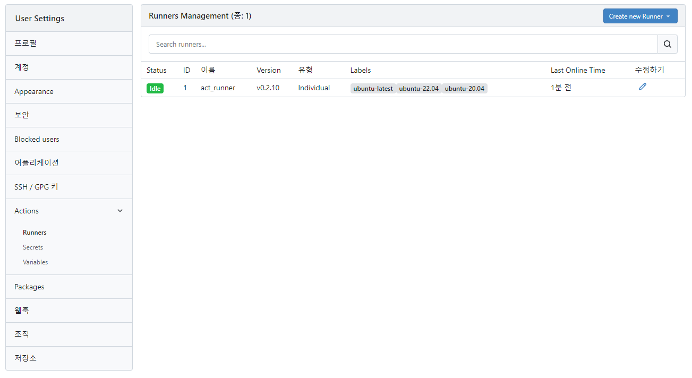The height and width of the screenshot is (378, 692).
Task: Collapse the Actions menu chevron
Action: [x=120, y=211]
